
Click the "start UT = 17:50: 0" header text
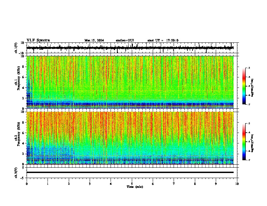tap(163, 40)
